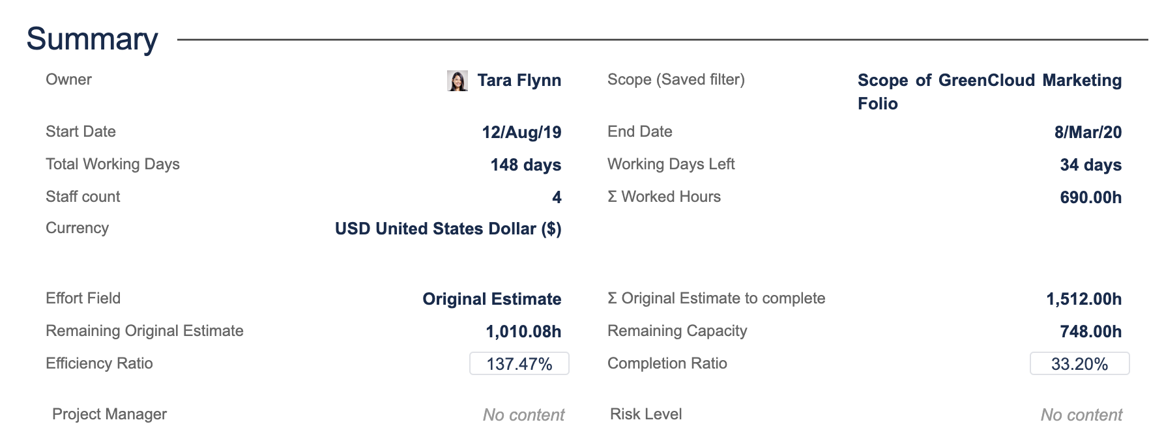The image size is (1164, 448).
Task: Select the 1,010.08h remaining original estimate value
Action: coord(523,331)
